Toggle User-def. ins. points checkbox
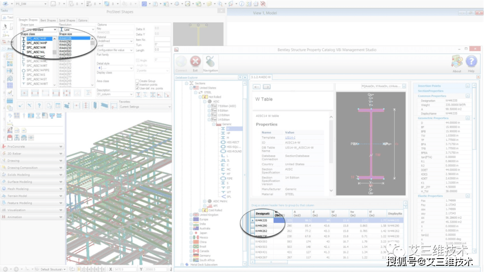Image resolution: width=484 pixels, height=272 pixels. pyautogui.click(x=138, y=89)
